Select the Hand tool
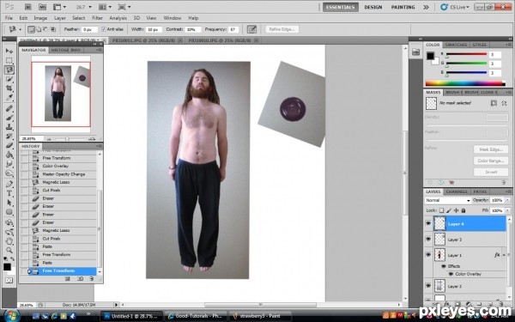515x322 pixels. (x=9, y=240)
